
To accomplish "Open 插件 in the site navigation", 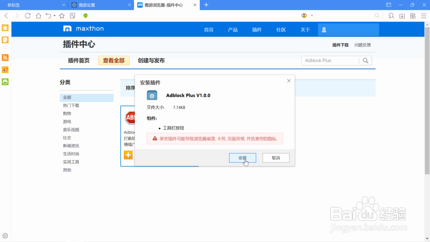I will tap(257, 30).
